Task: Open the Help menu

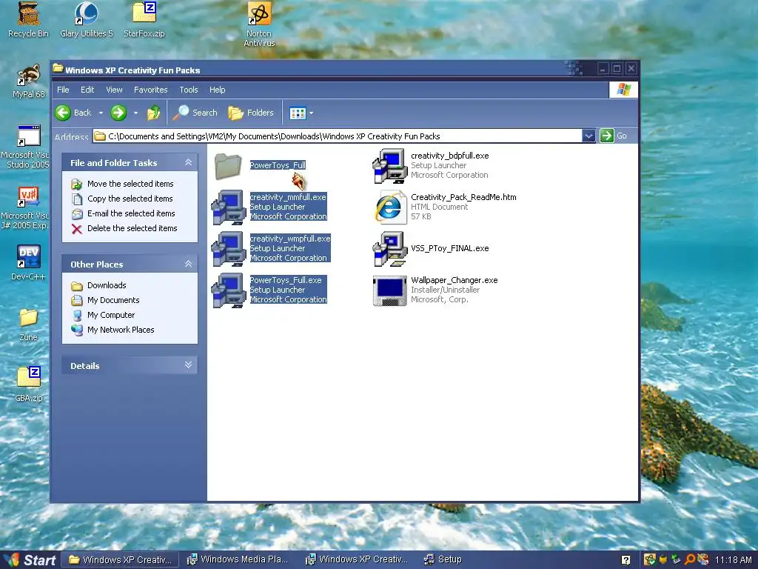Action: click(x=218, y=90)
